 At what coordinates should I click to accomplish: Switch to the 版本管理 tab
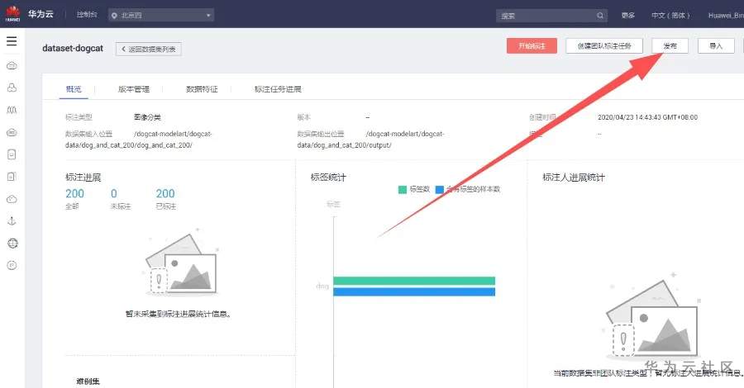(134, 89)
